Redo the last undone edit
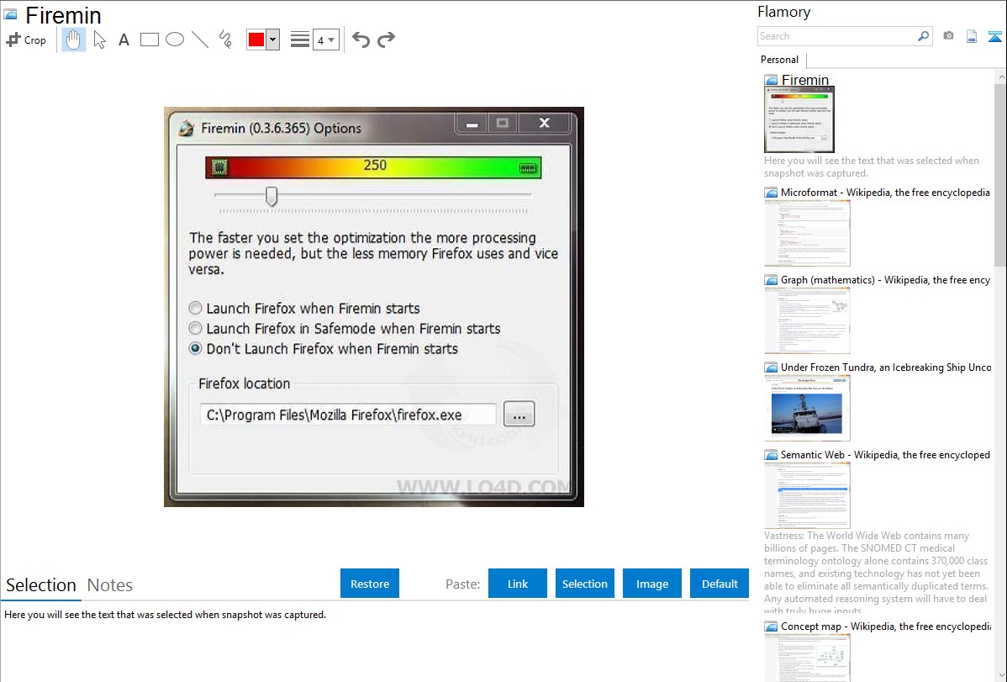1007x682 pixels. click(386, 40)
